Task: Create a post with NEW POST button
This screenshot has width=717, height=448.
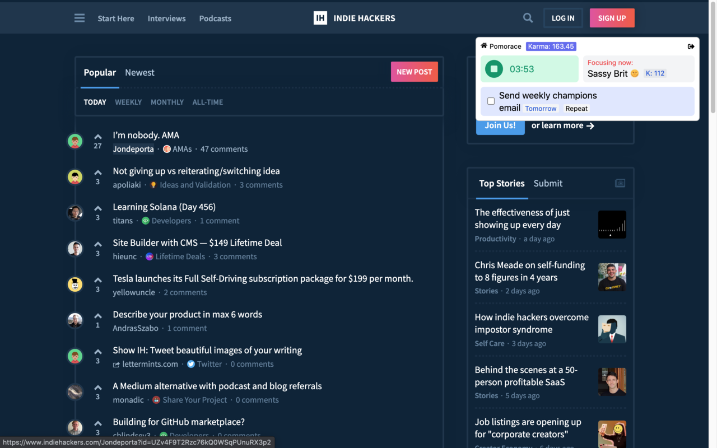Action: [415, 72]
